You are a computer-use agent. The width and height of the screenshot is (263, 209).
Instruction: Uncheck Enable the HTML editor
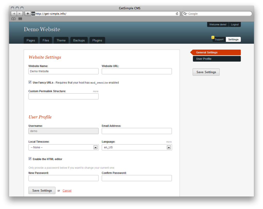(30, 159)
